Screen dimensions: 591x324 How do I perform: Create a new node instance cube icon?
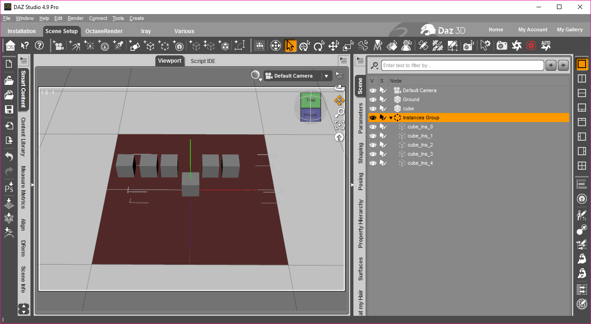[x=195, y=45]
